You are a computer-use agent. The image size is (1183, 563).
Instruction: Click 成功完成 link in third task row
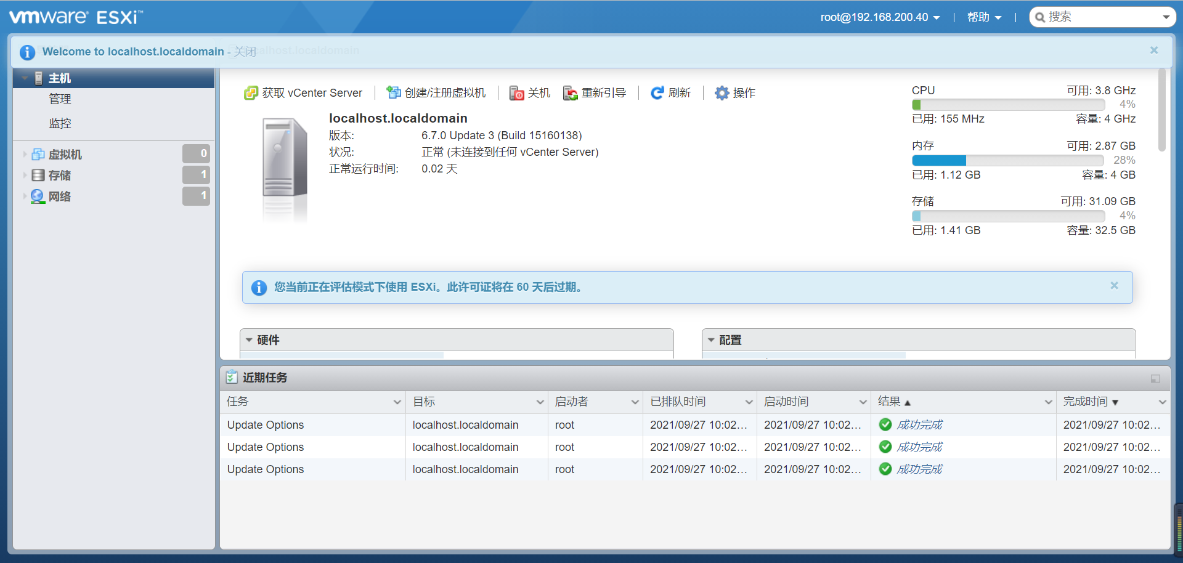tap(919, 469)
